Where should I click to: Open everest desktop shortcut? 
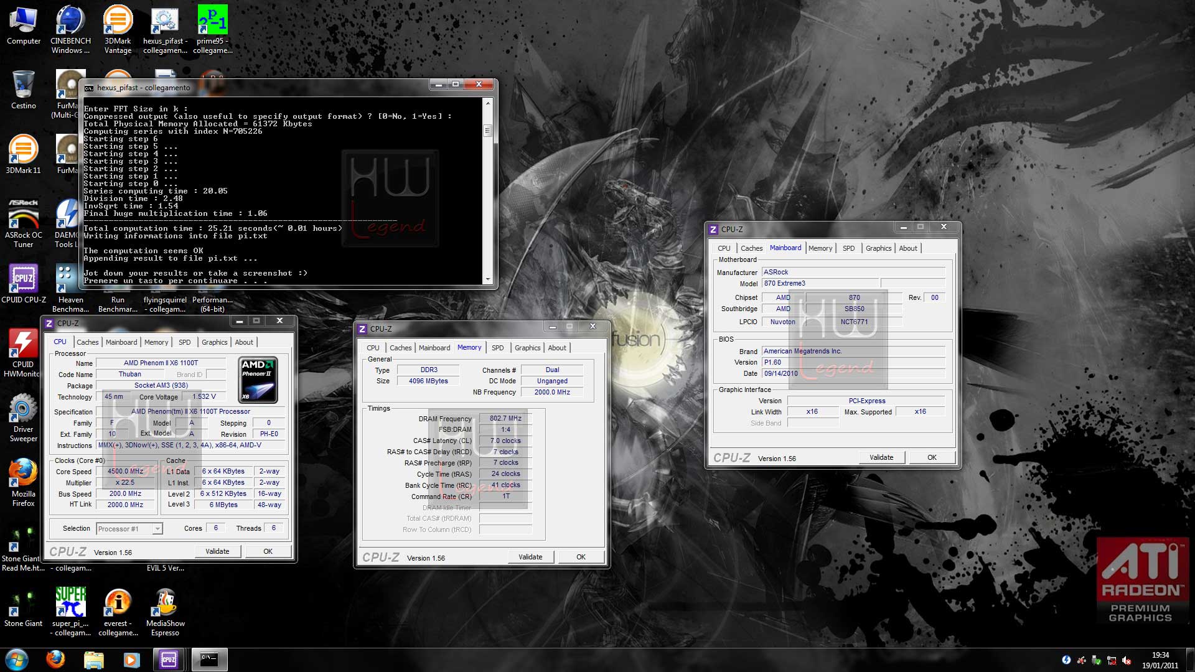pos(118,612)
